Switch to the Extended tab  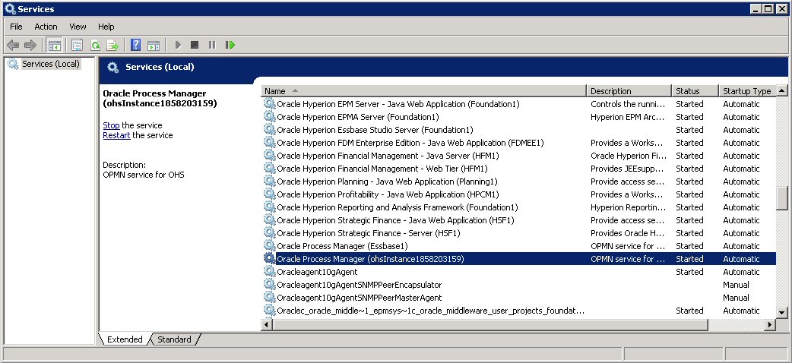coord(125,339)
